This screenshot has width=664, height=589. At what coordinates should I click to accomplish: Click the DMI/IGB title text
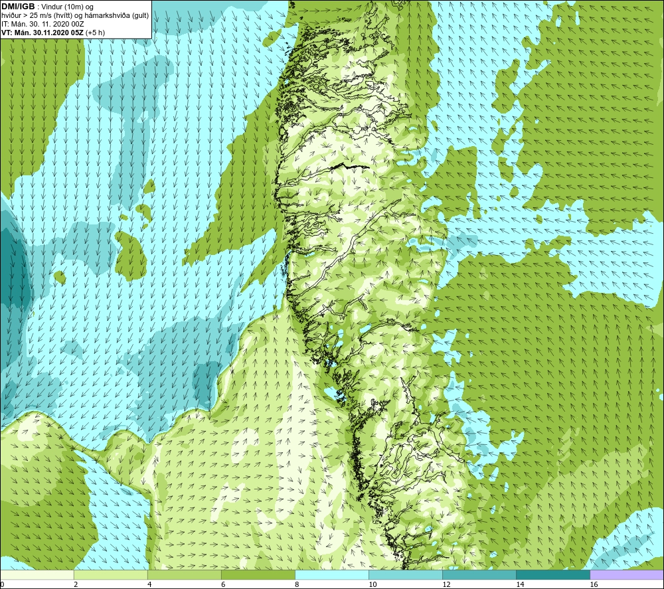[18, 7]
